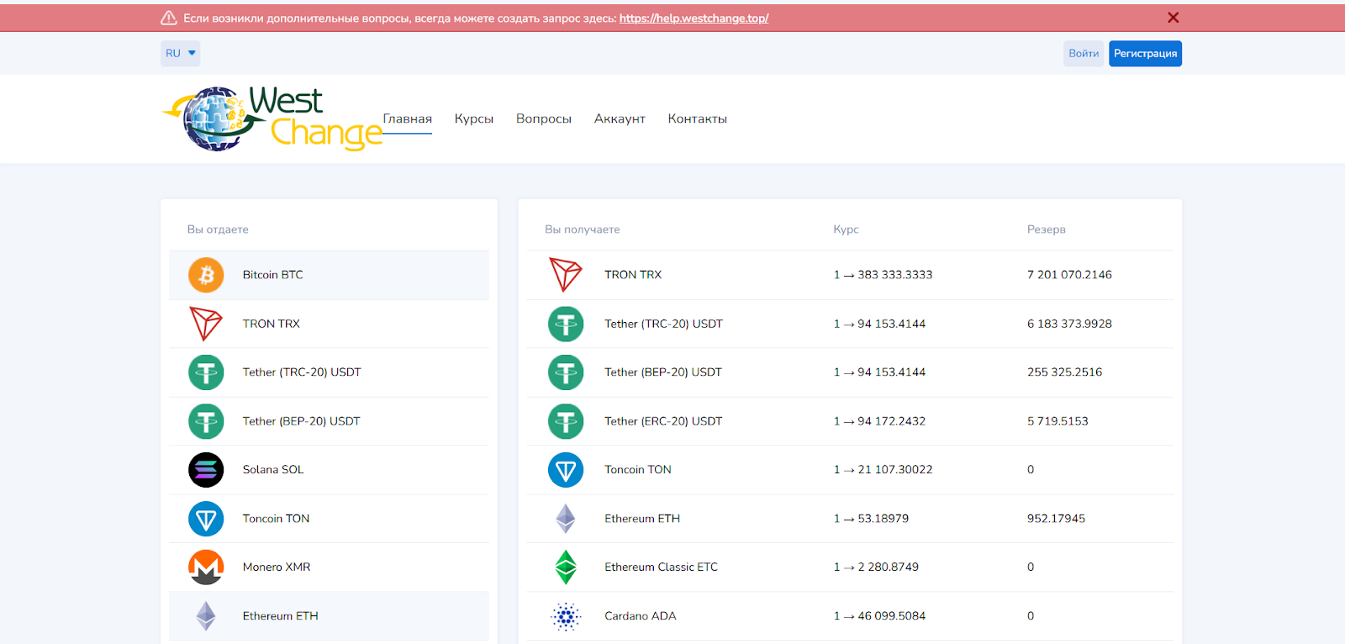Click the Регистрация button
This screenshot has height=644, width=1345.
pyautogui.click(x=1145, y=53)
